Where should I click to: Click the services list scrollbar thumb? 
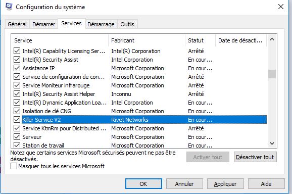pyautogui.click(x=272, y=74)
